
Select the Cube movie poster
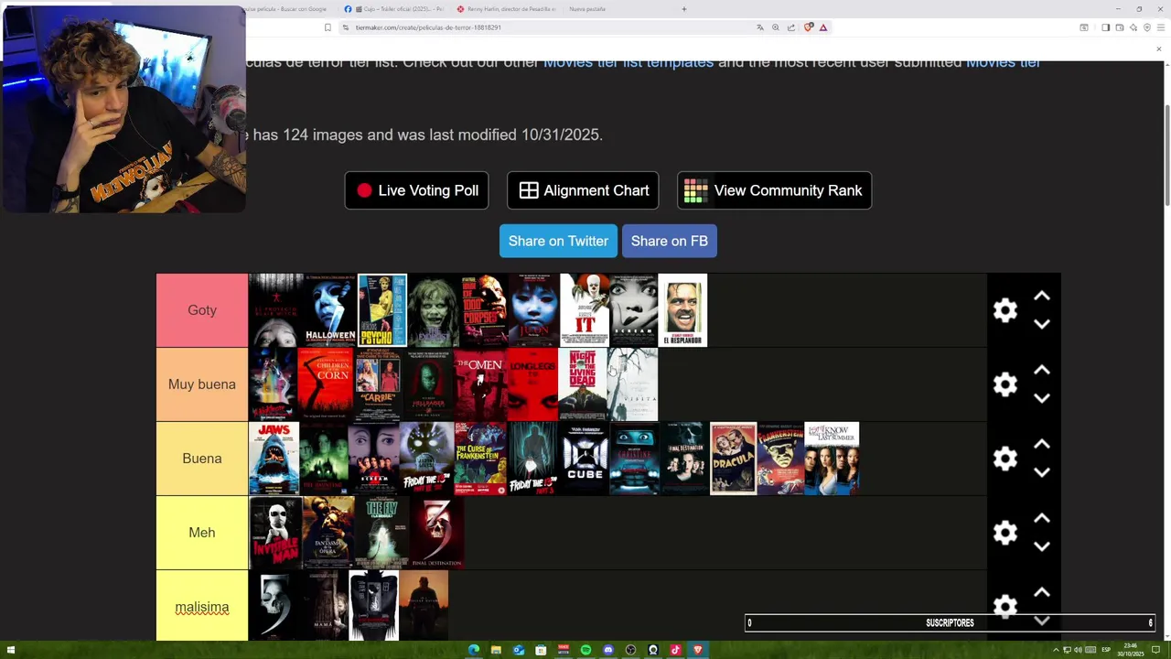tap(585, 459)
